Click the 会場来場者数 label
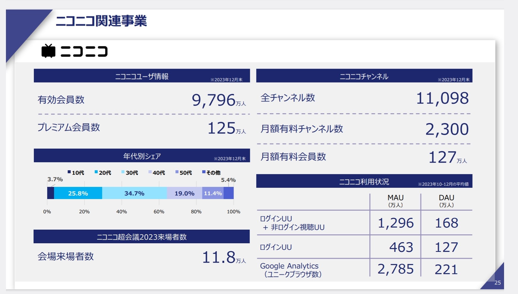The image size is (518, 294). pyautogui.click(x=66, y=256)
